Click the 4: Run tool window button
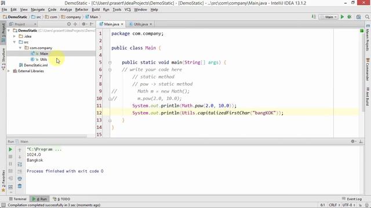The image size is (371, 208). 40,199
